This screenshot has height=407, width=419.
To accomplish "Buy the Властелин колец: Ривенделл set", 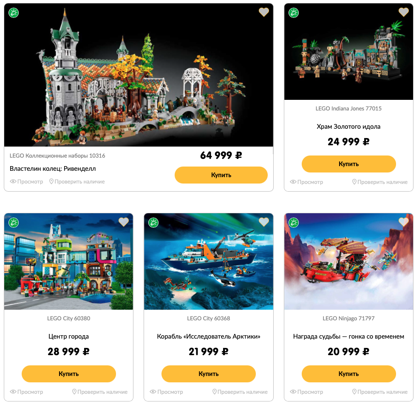I will 221,175.
